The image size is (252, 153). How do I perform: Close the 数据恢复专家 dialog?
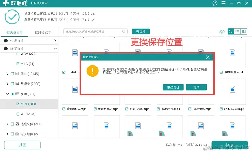(x=208, y=57)
